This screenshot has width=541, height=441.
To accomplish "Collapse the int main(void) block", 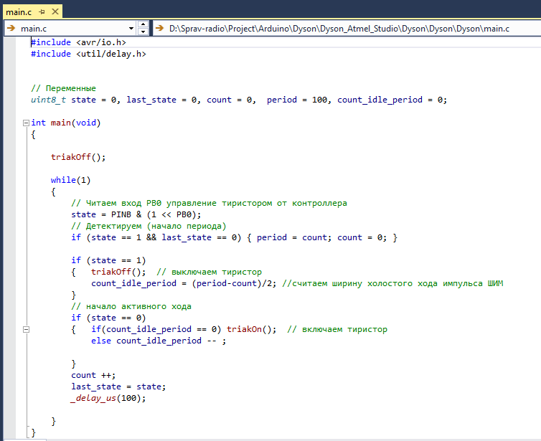I will pyautogui.click(x=26, y=123).
